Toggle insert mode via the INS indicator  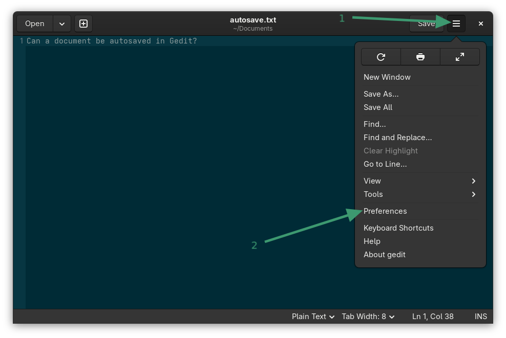click(480, 316)
